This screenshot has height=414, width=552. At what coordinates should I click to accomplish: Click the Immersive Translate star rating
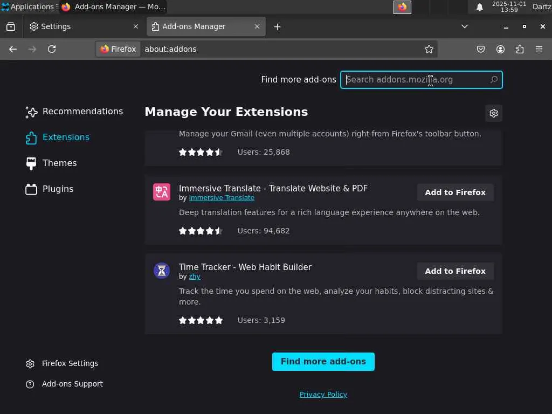(x=201, y=231)
